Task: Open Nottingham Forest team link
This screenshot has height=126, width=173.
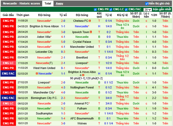Action: click(82, 87)
